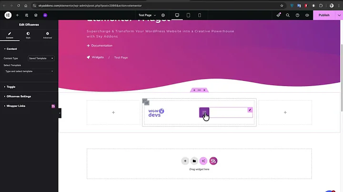Open the Finder search icon
Screen dimensions: 343x192
(x=288, y=15)
